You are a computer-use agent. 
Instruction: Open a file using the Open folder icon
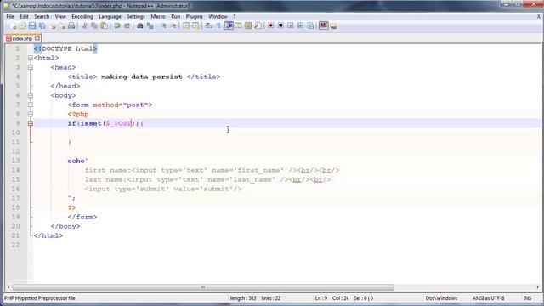pos(23,25)
